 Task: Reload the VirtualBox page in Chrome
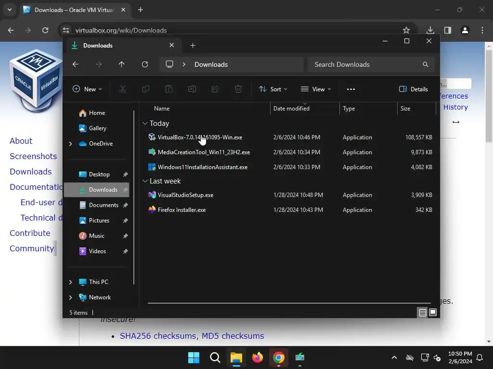pos(45,30)
